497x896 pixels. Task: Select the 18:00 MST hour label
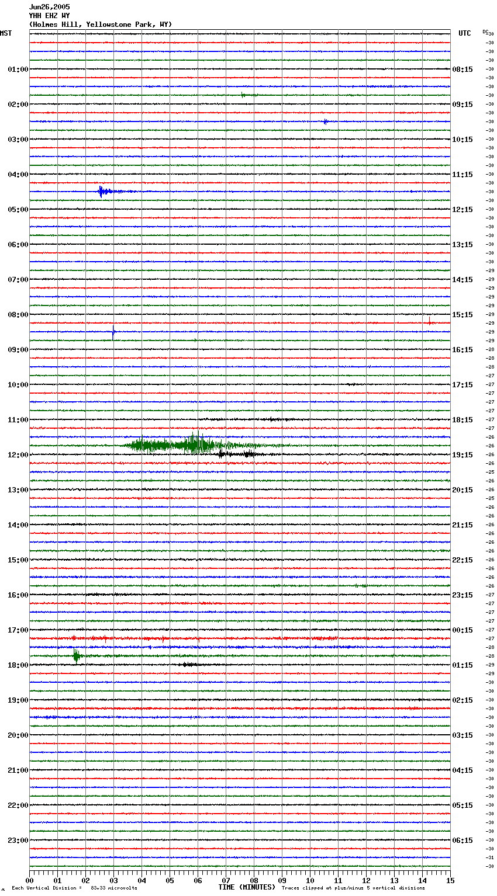(x=18, y=665)
